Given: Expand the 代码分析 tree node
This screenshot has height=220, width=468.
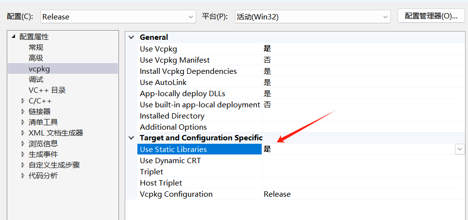Looking at the screenshot, I should pos(23,176).
